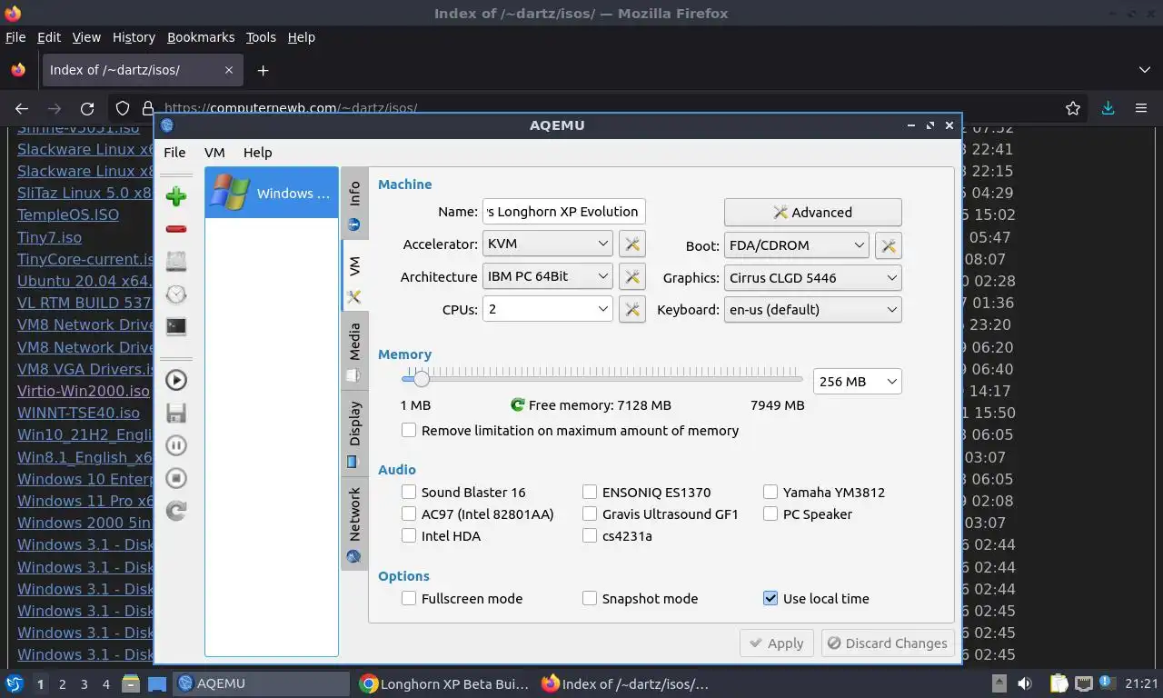Open Firefox hamburger menu
The height and width of the screenshot is (698, 1163).
pos(1141,108)
